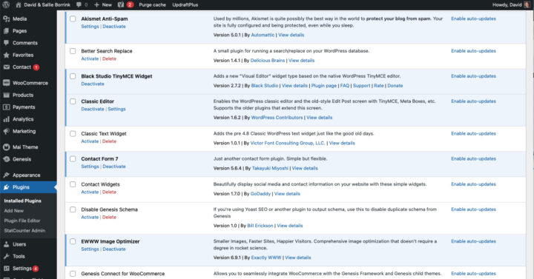534x279 pixels.
Task: Open the comments bubble icon in the admin bar
Action: [79, 4]
